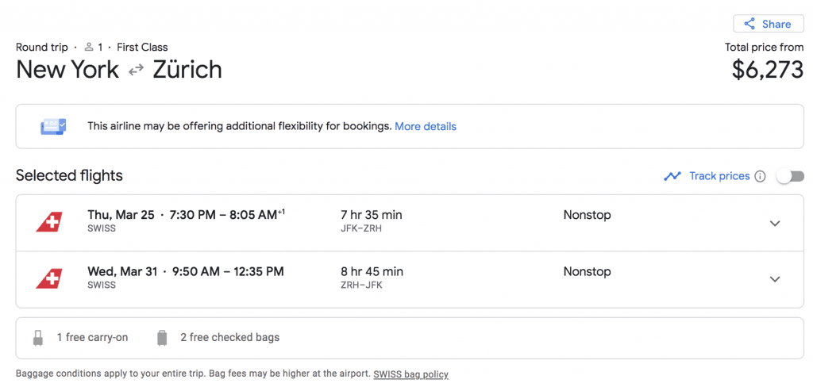Viewport: 813px width, 391px height.
Task: Click the checked bags suitcase icon
Action: point(162,338)
